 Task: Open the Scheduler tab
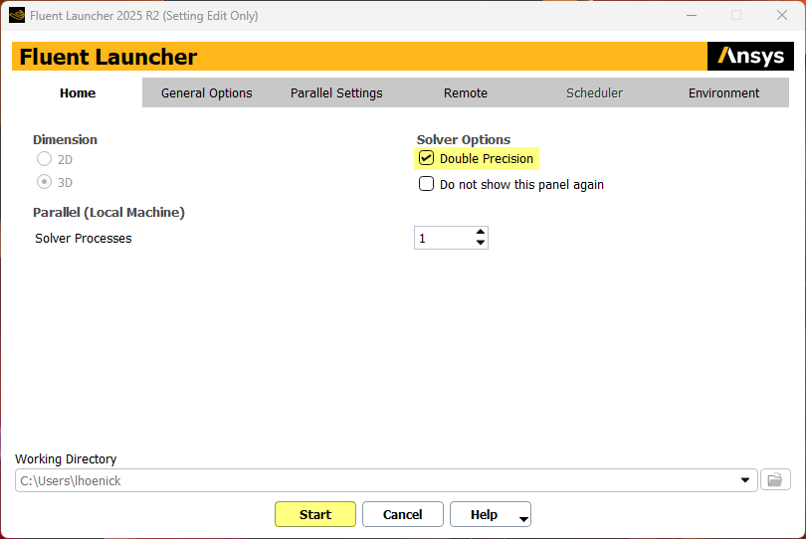[x=594, y=93]
